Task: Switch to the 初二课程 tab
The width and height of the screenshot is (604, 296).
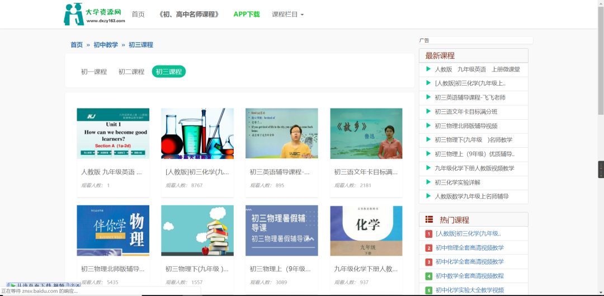Action: (x=131, y=71)
